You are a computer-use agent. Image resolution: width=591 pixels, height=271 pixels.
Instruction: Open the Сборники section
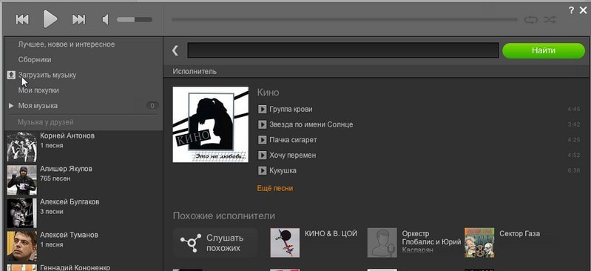(x=35, y=60)
